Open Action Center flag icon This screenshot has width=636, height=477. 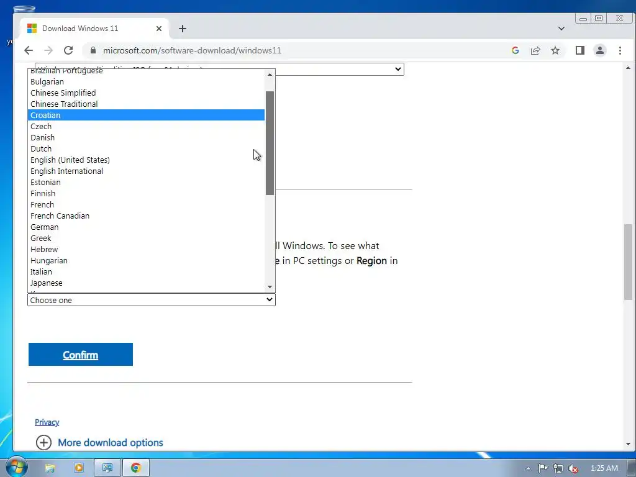tap(543, 468)
